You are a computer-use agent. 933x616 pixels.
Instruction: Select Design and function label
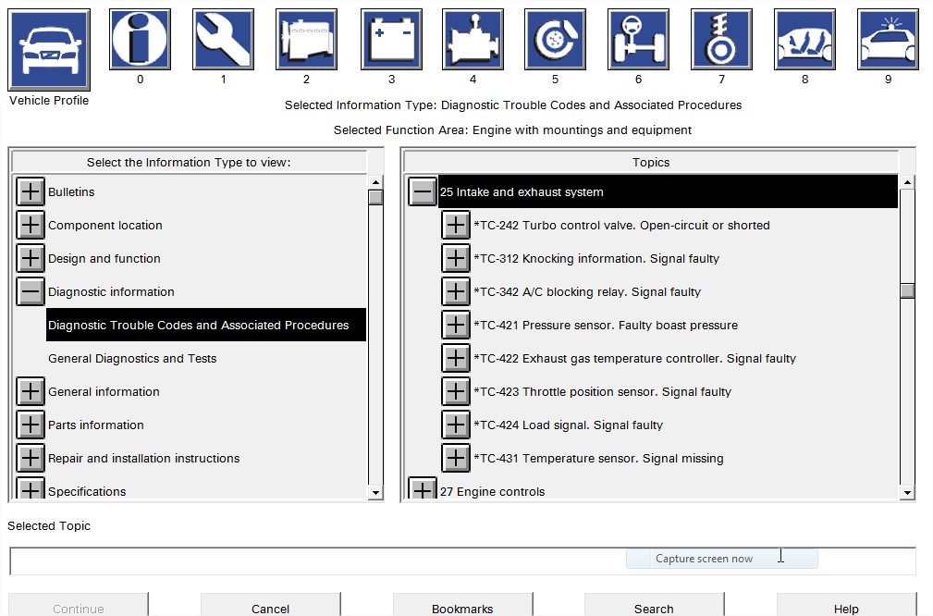(104, 258)
